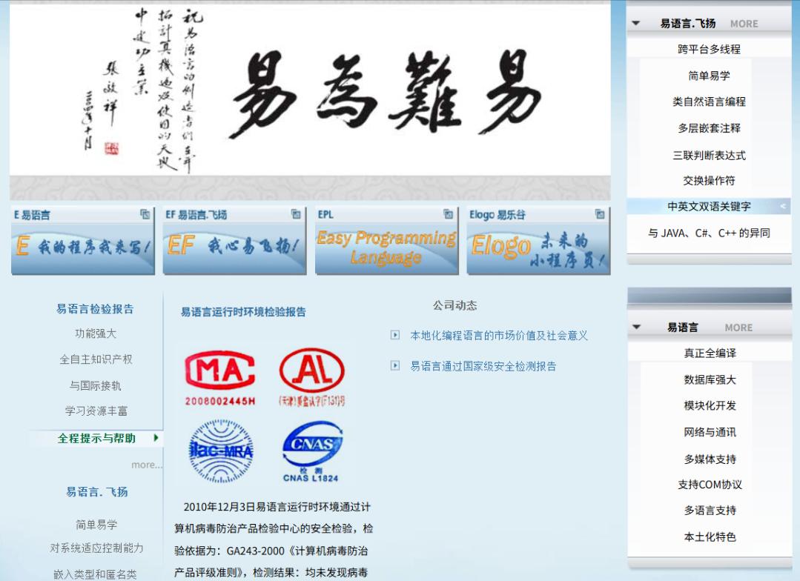Select 中英文双语关键字 highlighted item
This screenshot has height=581, width=800.
pyautogui.click(x=709, y=206)
